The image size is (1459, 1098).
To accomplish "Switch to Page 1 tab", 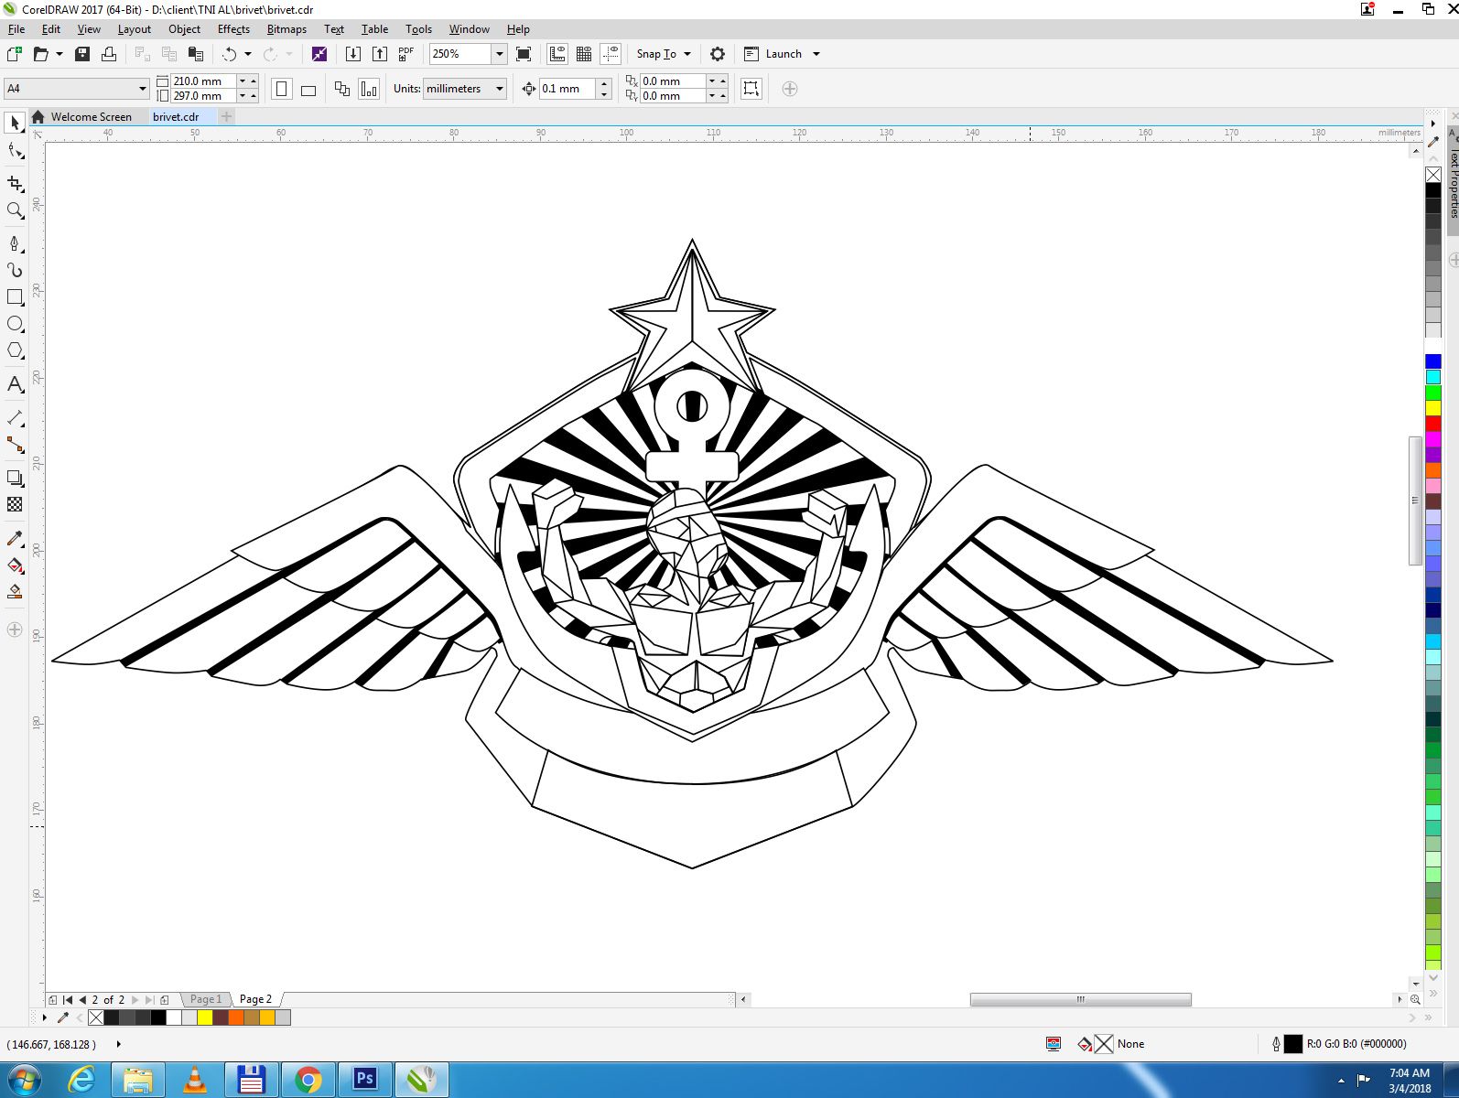I will pos(205,999).
